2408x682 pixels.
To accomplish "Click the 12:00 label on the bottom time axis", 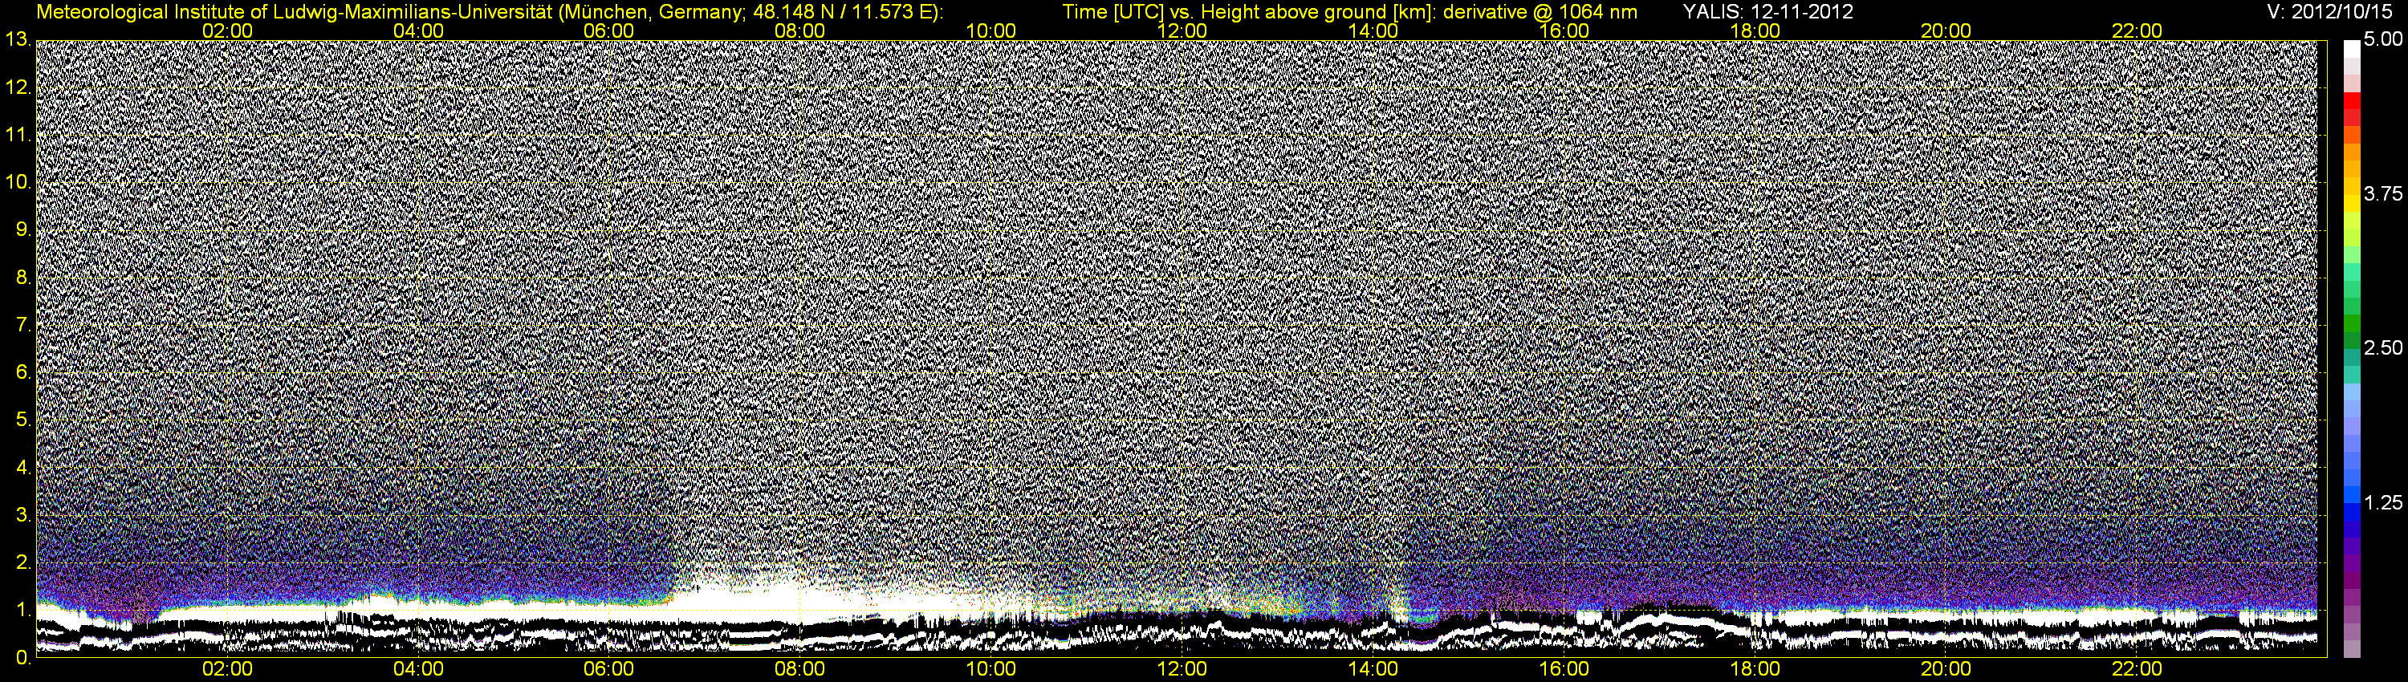I will click(x=1182, y=669).
